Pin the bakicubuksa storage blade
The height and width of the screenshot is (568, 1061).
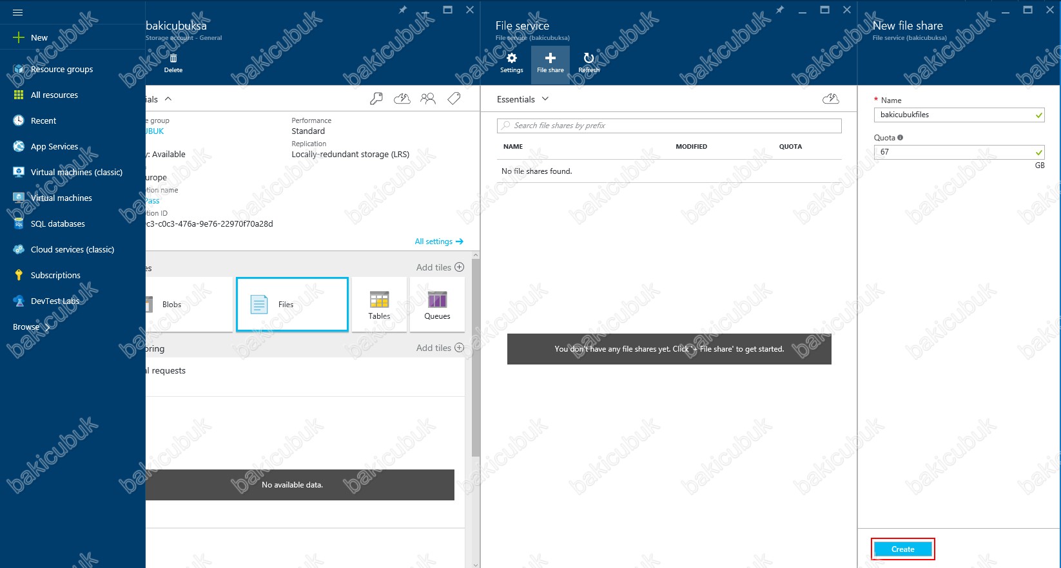click(x=402, y=10)
